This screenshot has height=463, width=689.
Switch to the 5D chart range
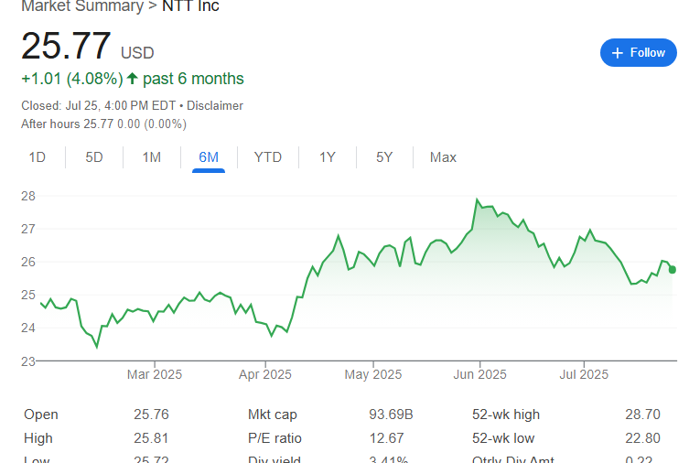(94, 157)
